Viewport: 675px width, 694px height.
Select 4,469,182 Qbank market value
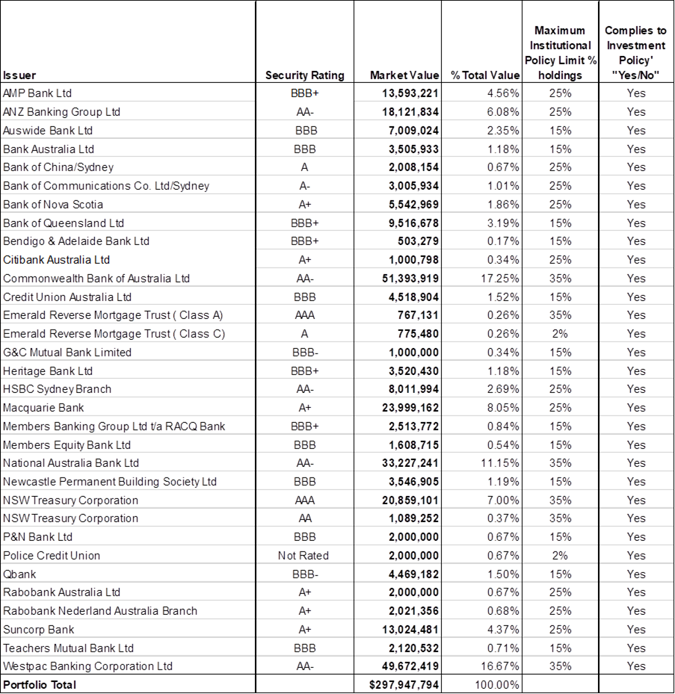pyautogui.click(x=413, y=574)
